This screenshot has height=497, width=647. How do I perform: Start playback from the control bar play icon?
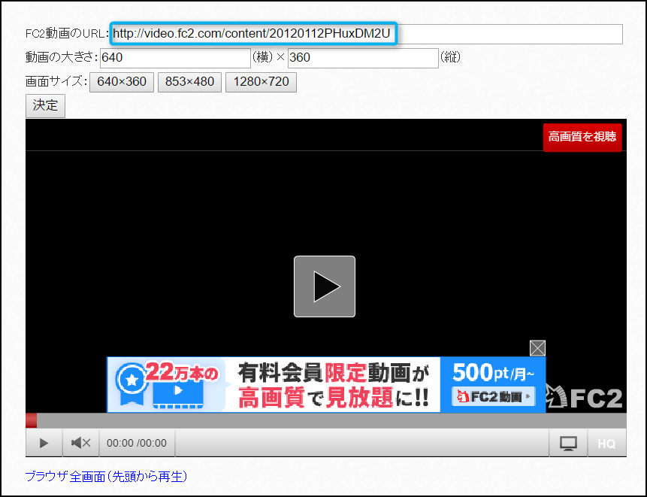tap(44, 443)
